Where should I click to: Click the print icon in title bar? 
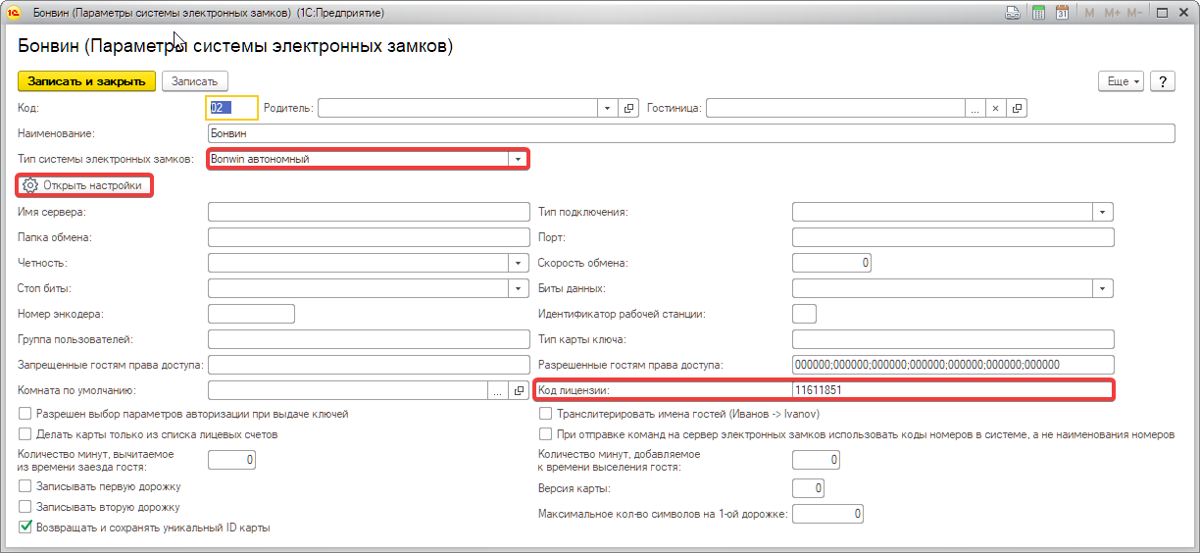[1014, 14]
